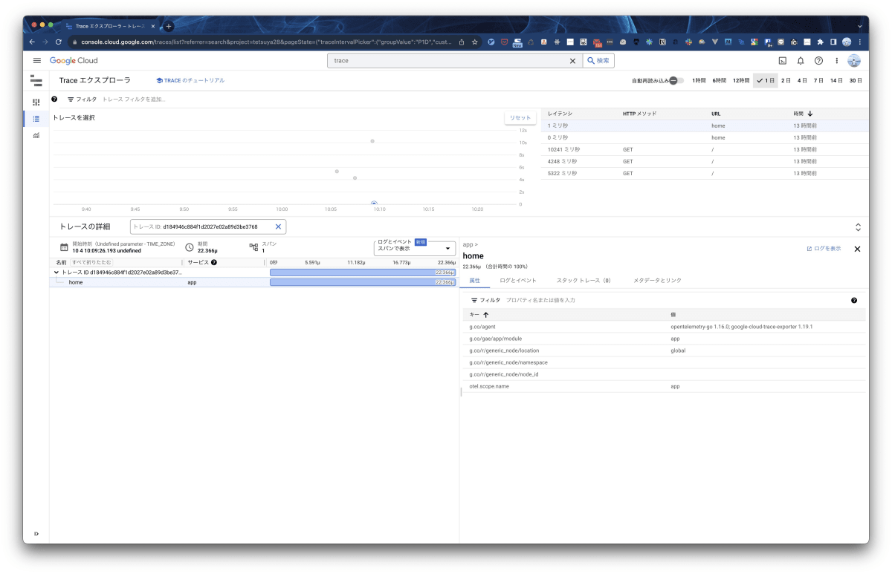Open the help question mark icon in header
This screenshot has width=892, height=574.
point(818,61)
